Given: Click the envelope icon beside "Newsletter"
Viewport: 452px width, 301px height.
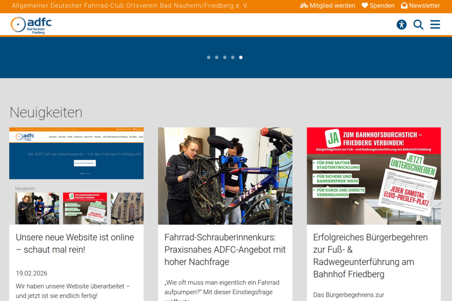Looking at the screenshot, I should pos(403,6).
